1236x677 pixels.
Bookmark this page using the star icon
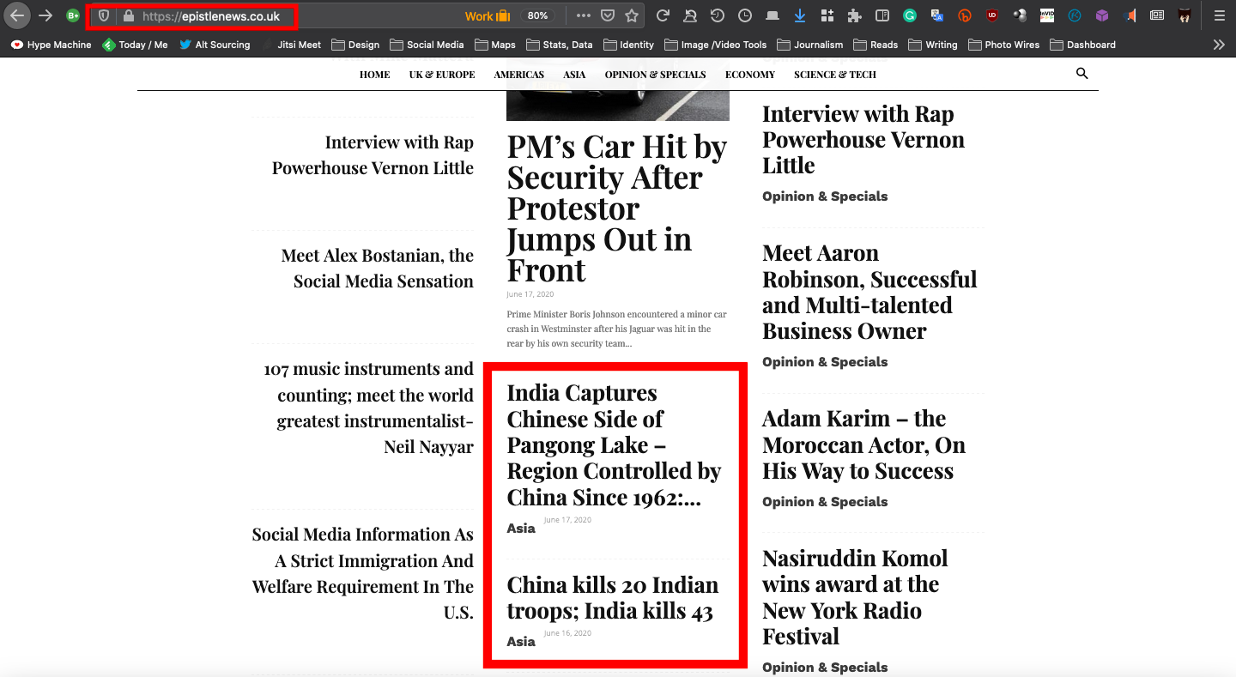tap(632, 15)
